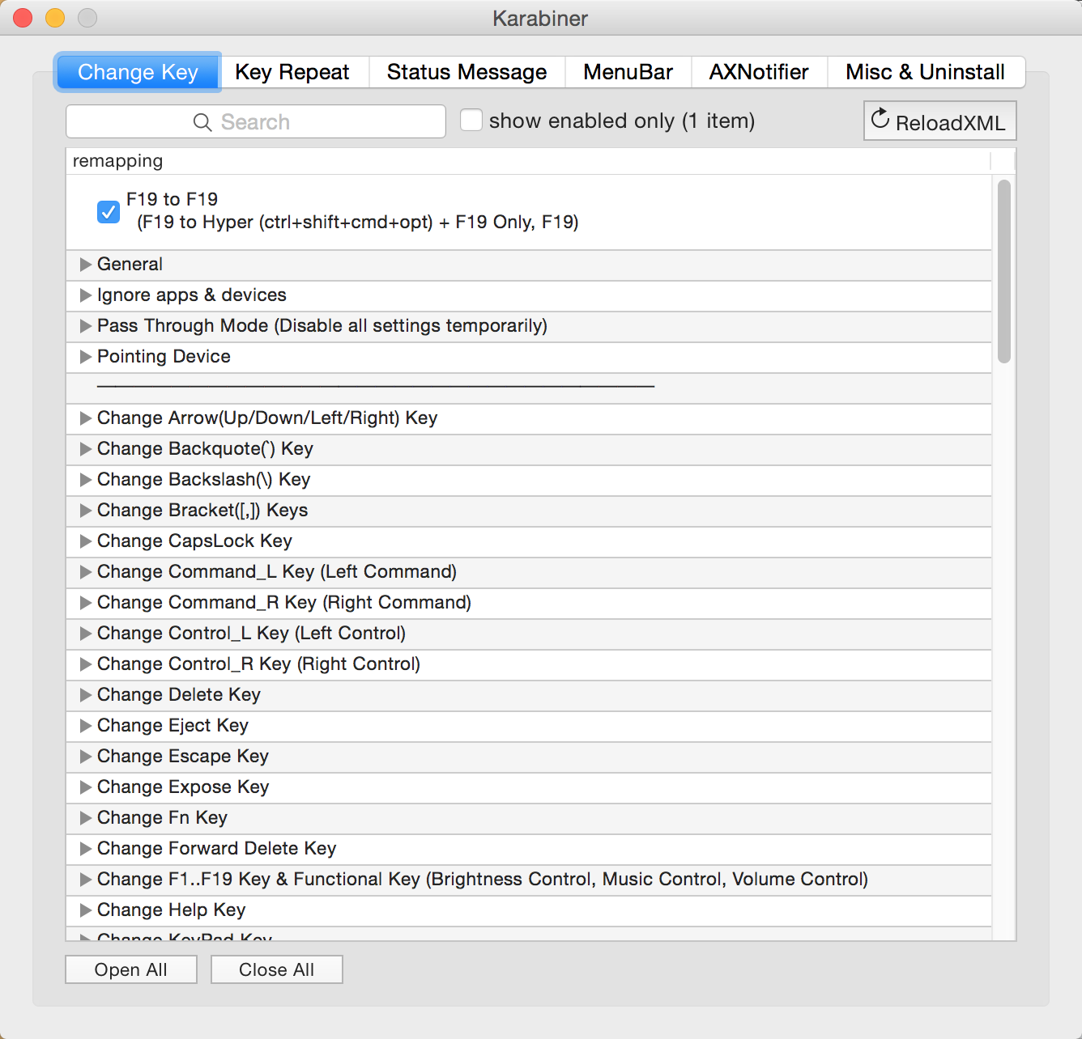
Task: Expand the Change Eject Key triangle
Action: pos(85,726)
